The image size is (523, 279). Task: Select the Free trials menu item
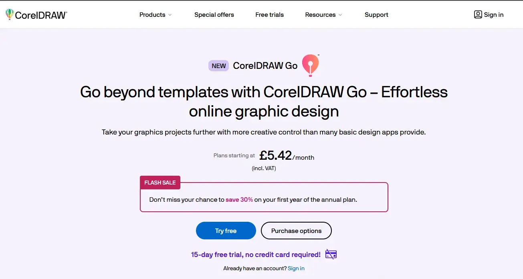pyautogui.click(x=269, y=15)
